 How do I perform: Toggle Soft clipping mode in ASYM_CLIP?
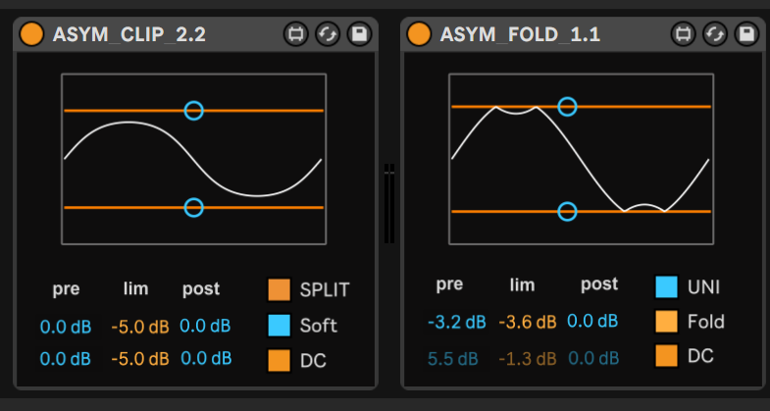[280, 325]
